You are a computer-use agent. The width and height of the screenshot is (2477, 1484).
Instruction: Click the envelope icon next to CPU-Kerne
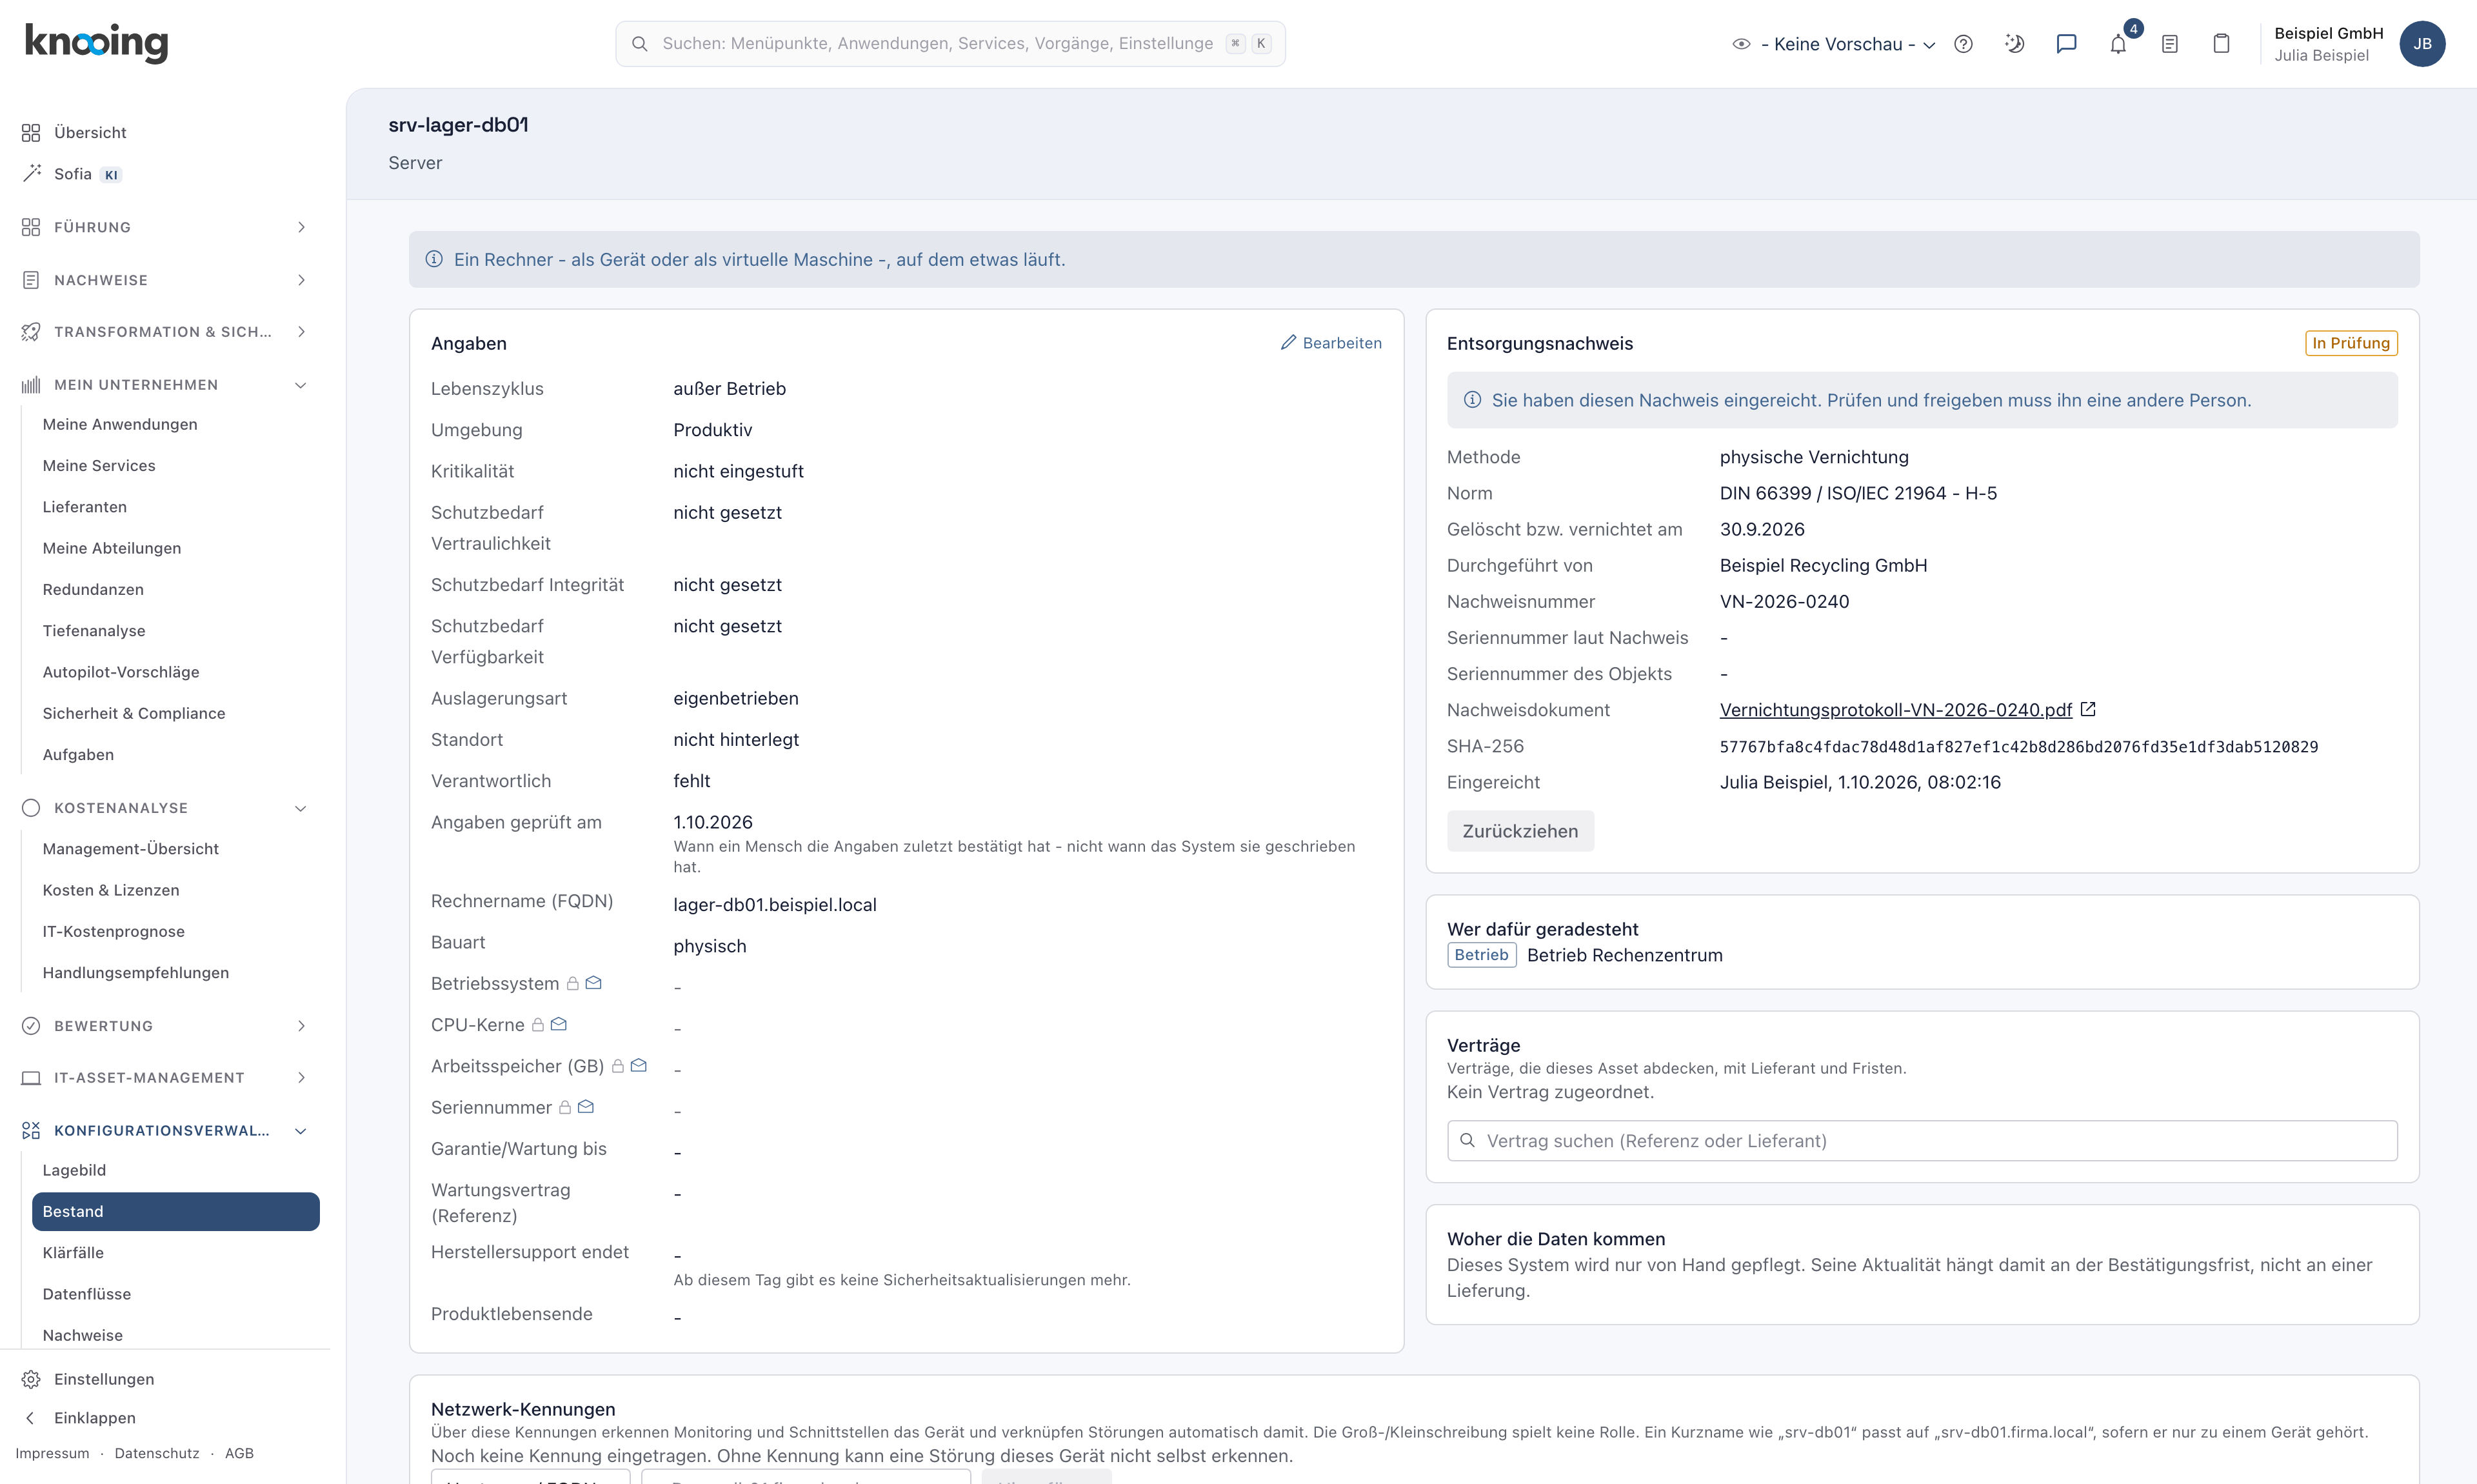pos(559,1024)
